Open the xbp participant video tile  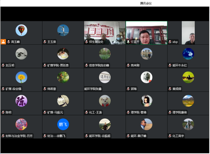tap(188, 33)
